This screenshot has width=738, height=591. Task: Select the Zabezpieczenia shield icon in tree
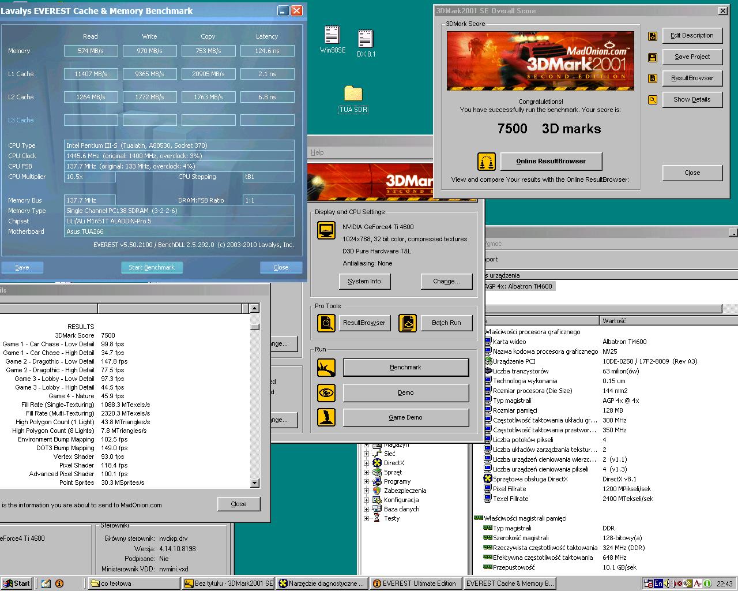tap(377, 491)
